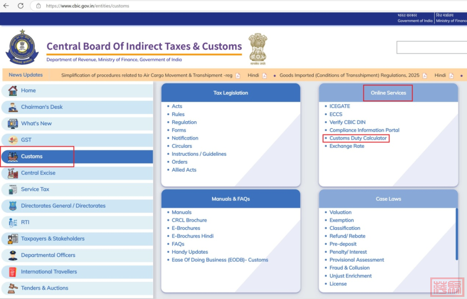The width and height of the screenshot is (467, 299).
Task: Open the Provisional Assessment link
Action: tap(356, 260)
